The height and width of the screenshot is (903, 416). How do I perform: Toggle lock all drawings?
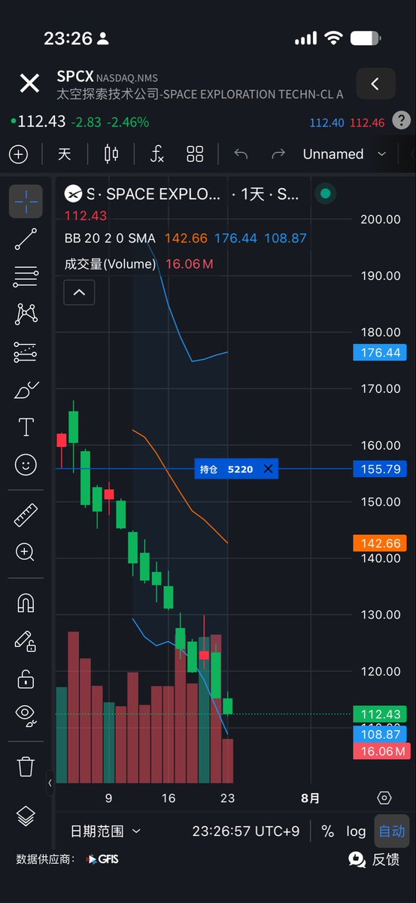point(26,679)
